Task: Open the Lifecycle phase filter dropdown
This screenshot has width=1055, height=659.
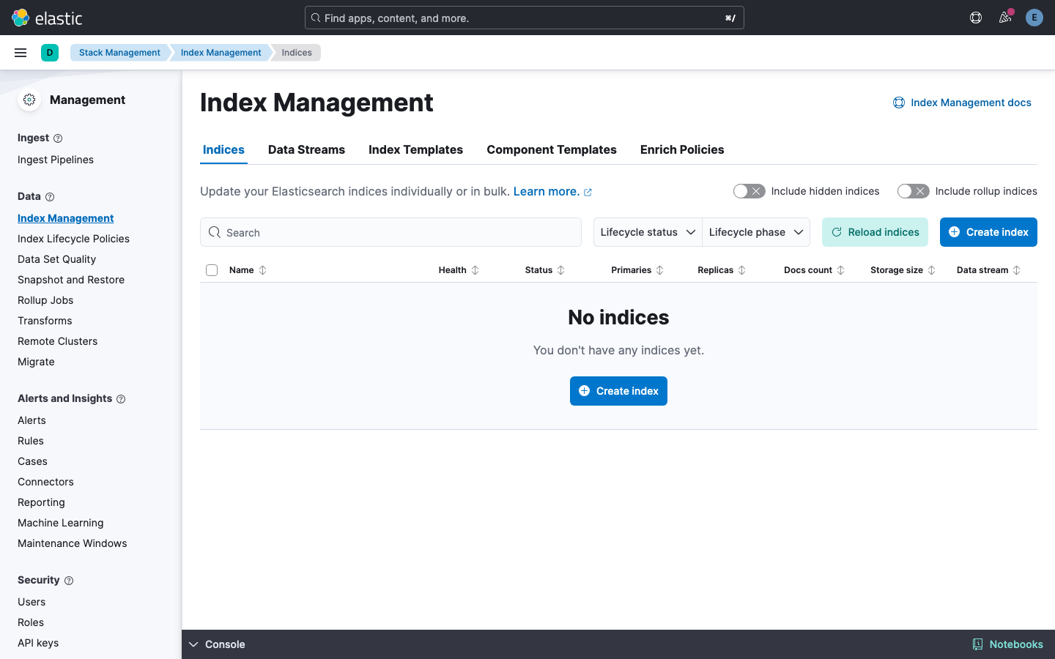Action: pos(756,232)
